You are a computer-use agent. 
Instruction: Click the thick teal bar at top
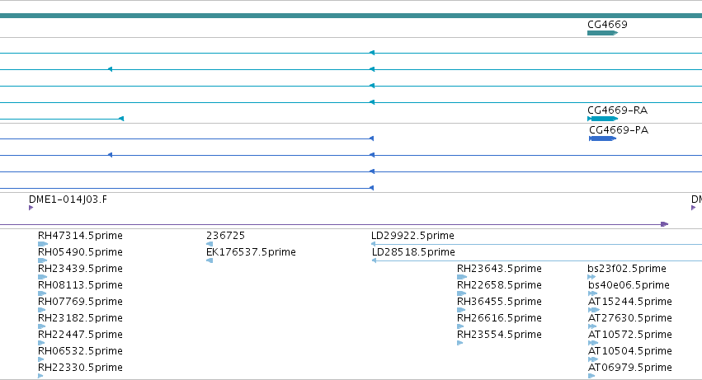351,16
